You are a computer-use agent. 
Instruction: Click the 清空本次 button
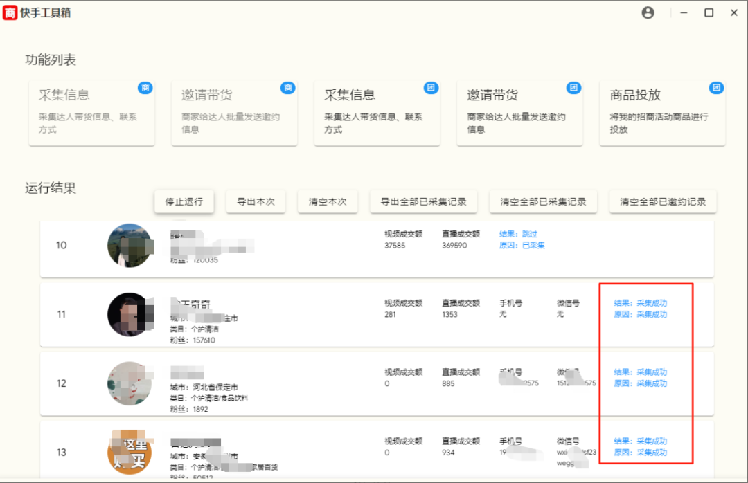click(327, 201)
